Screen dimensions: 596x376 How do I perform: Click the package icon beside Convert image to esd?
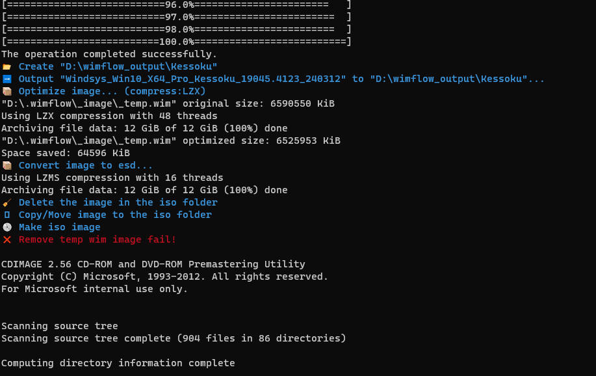click(x=7, y=165)
